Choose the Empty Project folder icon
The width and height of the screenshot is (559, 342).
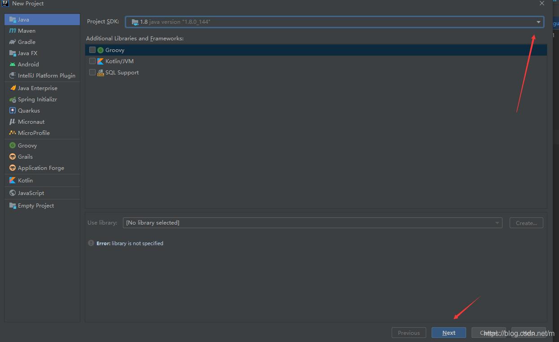tap(13, 206)
